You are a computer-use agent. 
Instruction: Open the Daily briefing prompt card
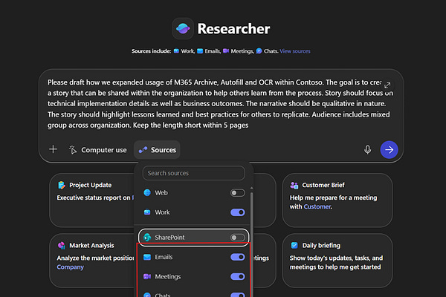(x=337, y=261)
